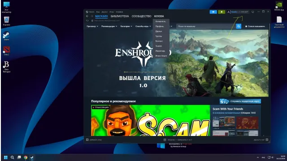Open the red-toned Scam screenshot thumbnail
The width and height of the screenshot is (287, 161).
[x=247, y=123]
